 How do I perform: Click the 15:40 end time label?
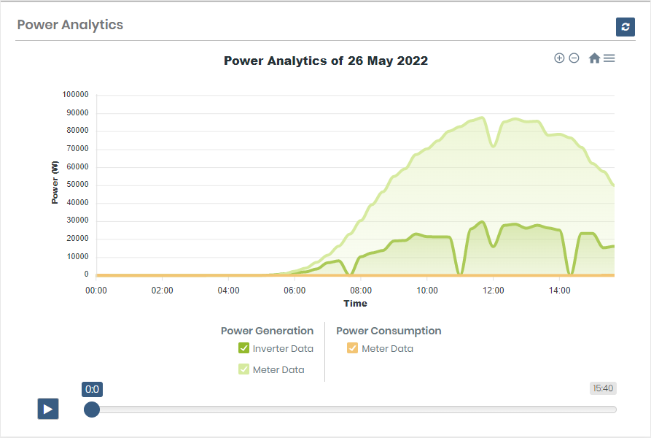pos(603,389)
